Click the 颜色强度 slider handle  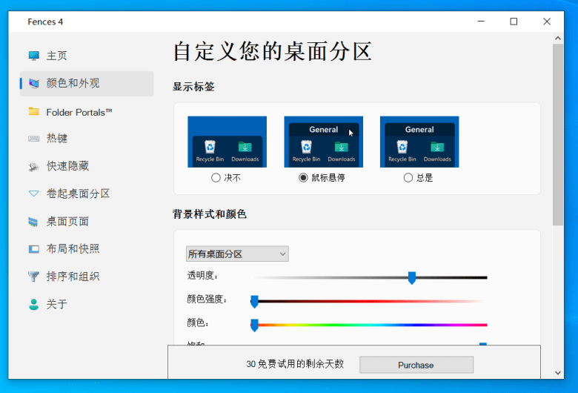point(254,302)
